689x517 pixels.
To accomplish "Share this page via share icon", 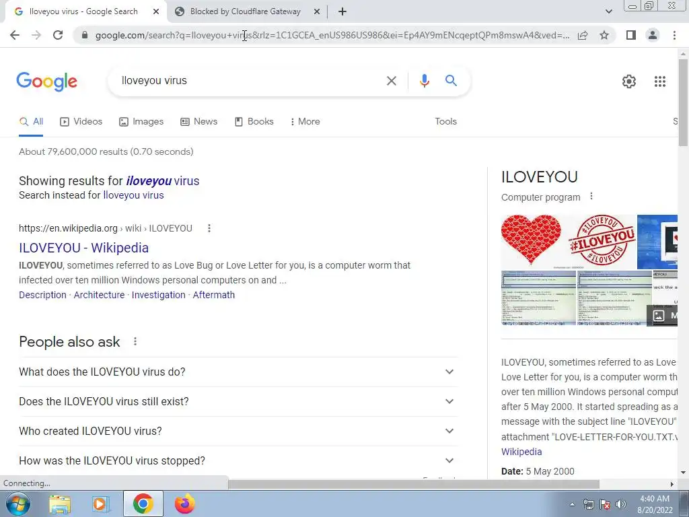I will [583, 35].
